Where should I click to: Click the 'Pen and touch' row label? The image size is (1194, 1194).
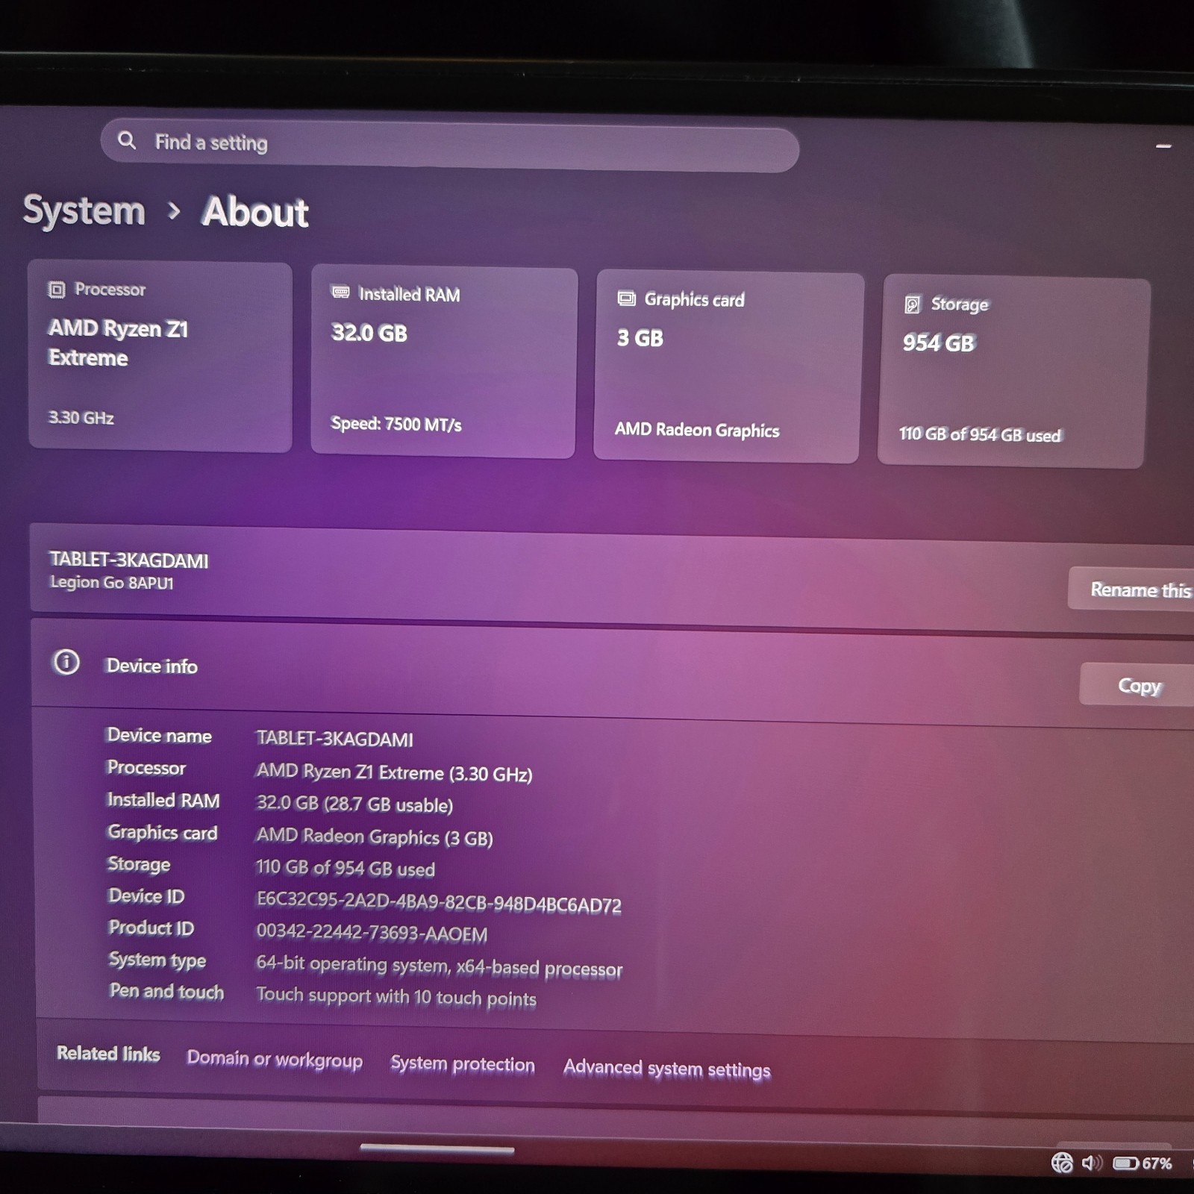pyautogui.click(x=166, y=991)
